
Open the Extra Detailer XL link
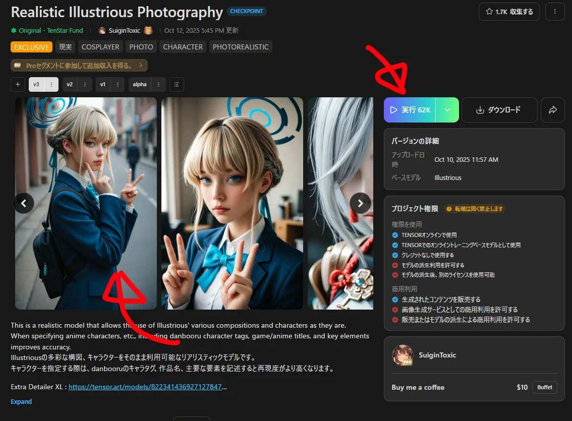pos(145,387)
